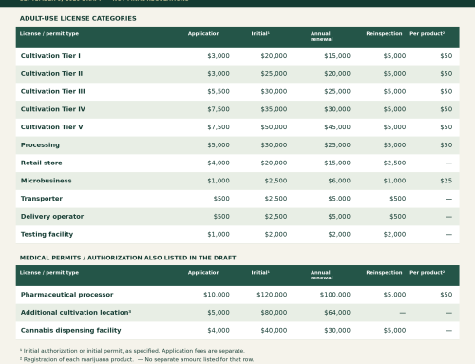Click Additional cultivation location renewal $64,000
This screenshot has width=475, height=364.
[x=337, y=313]
